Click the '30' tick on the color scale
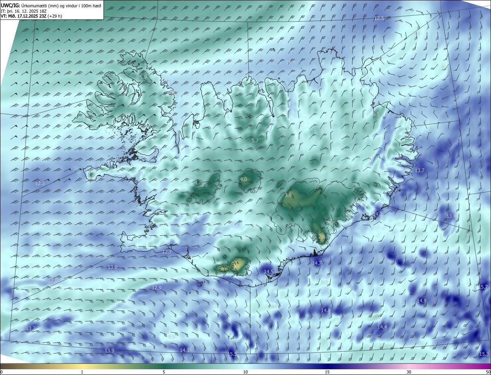 point(409,372)
